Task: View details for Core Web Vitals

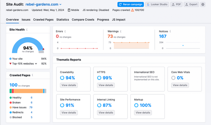Action: pos(180,85)
